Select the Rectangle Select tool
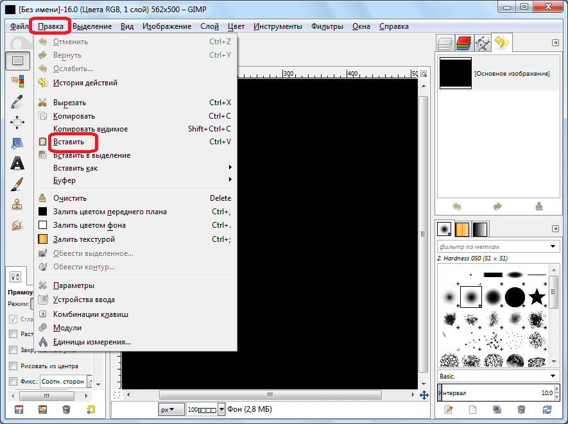The image size is (568, 424). 17,61
